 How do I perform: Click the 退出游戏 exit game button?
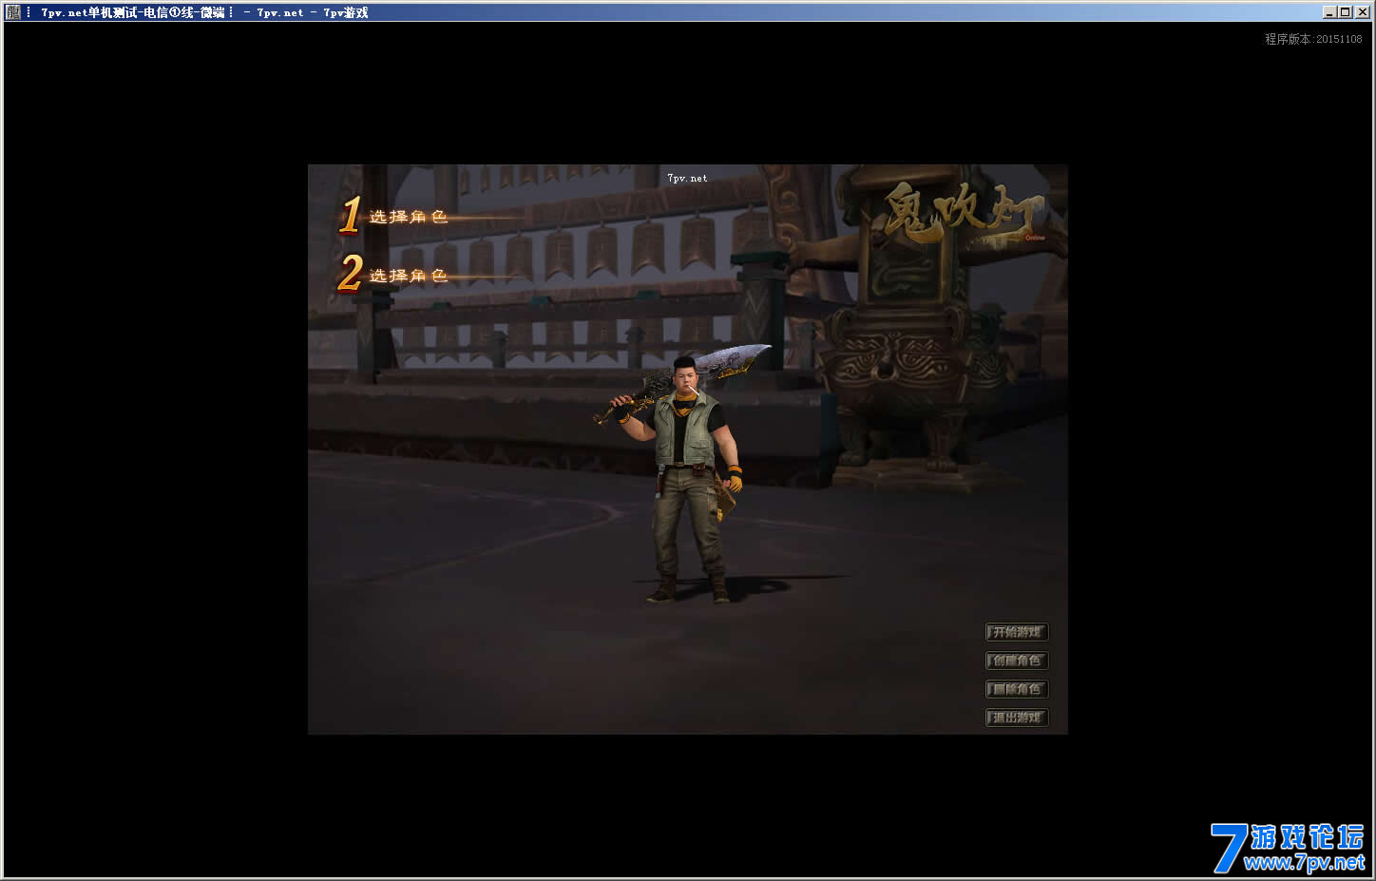coord(1017,718)
